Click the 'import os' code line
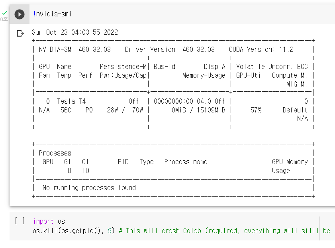The width and height of the screenshot is (335, 248). click(49, 221)
